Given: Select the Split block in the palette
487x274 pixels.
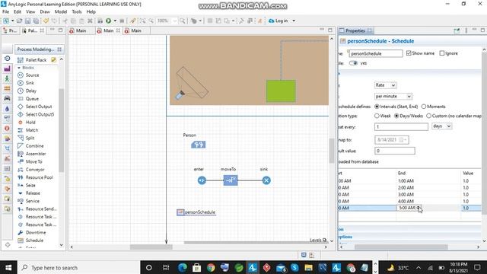Looking at the screenshot, I should click(x=26, y=138).
